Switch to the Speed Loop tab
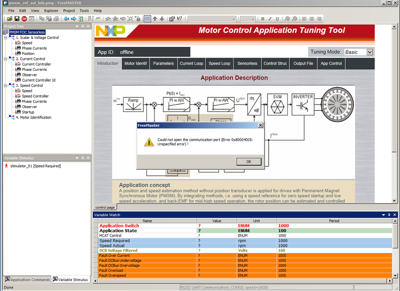 [219, 64]
